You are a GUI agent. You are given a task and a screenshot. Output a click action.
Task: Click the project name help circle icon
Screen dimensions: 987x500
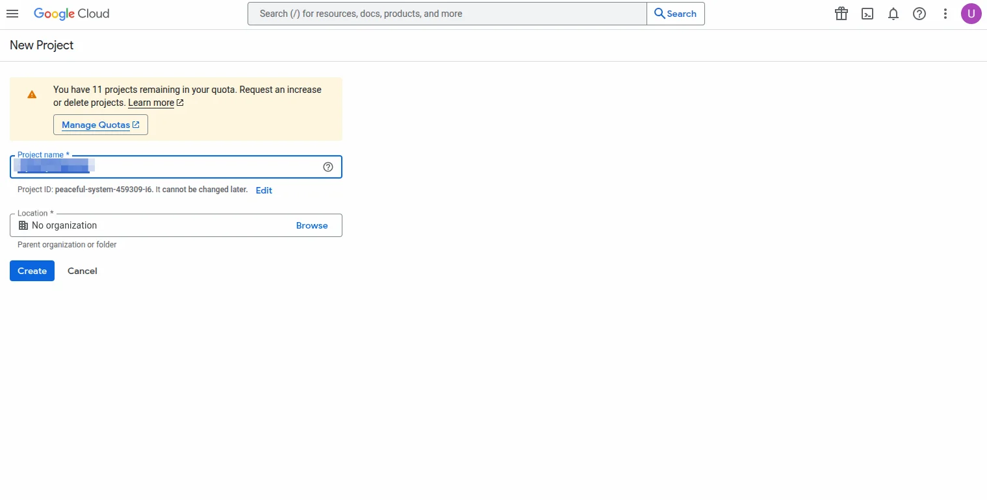[x=328, y=167]
